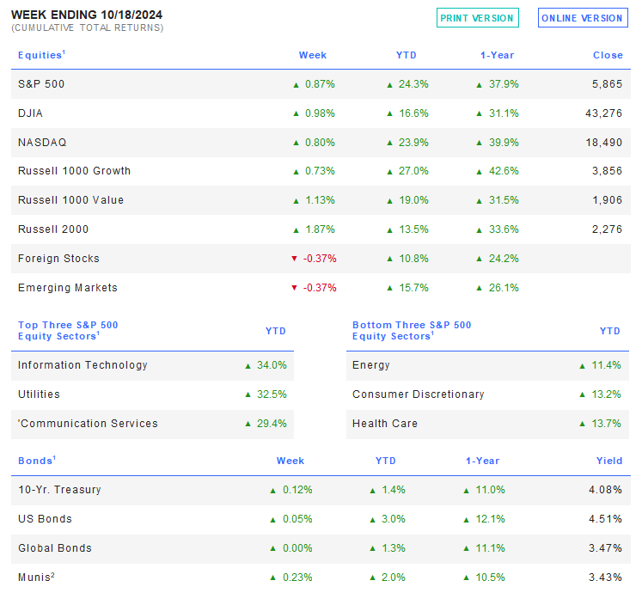This screenshot has width=642, height=599.
Task: Select the NASDAQ row label
Action: pyautogui.click(x=42, y=143)
